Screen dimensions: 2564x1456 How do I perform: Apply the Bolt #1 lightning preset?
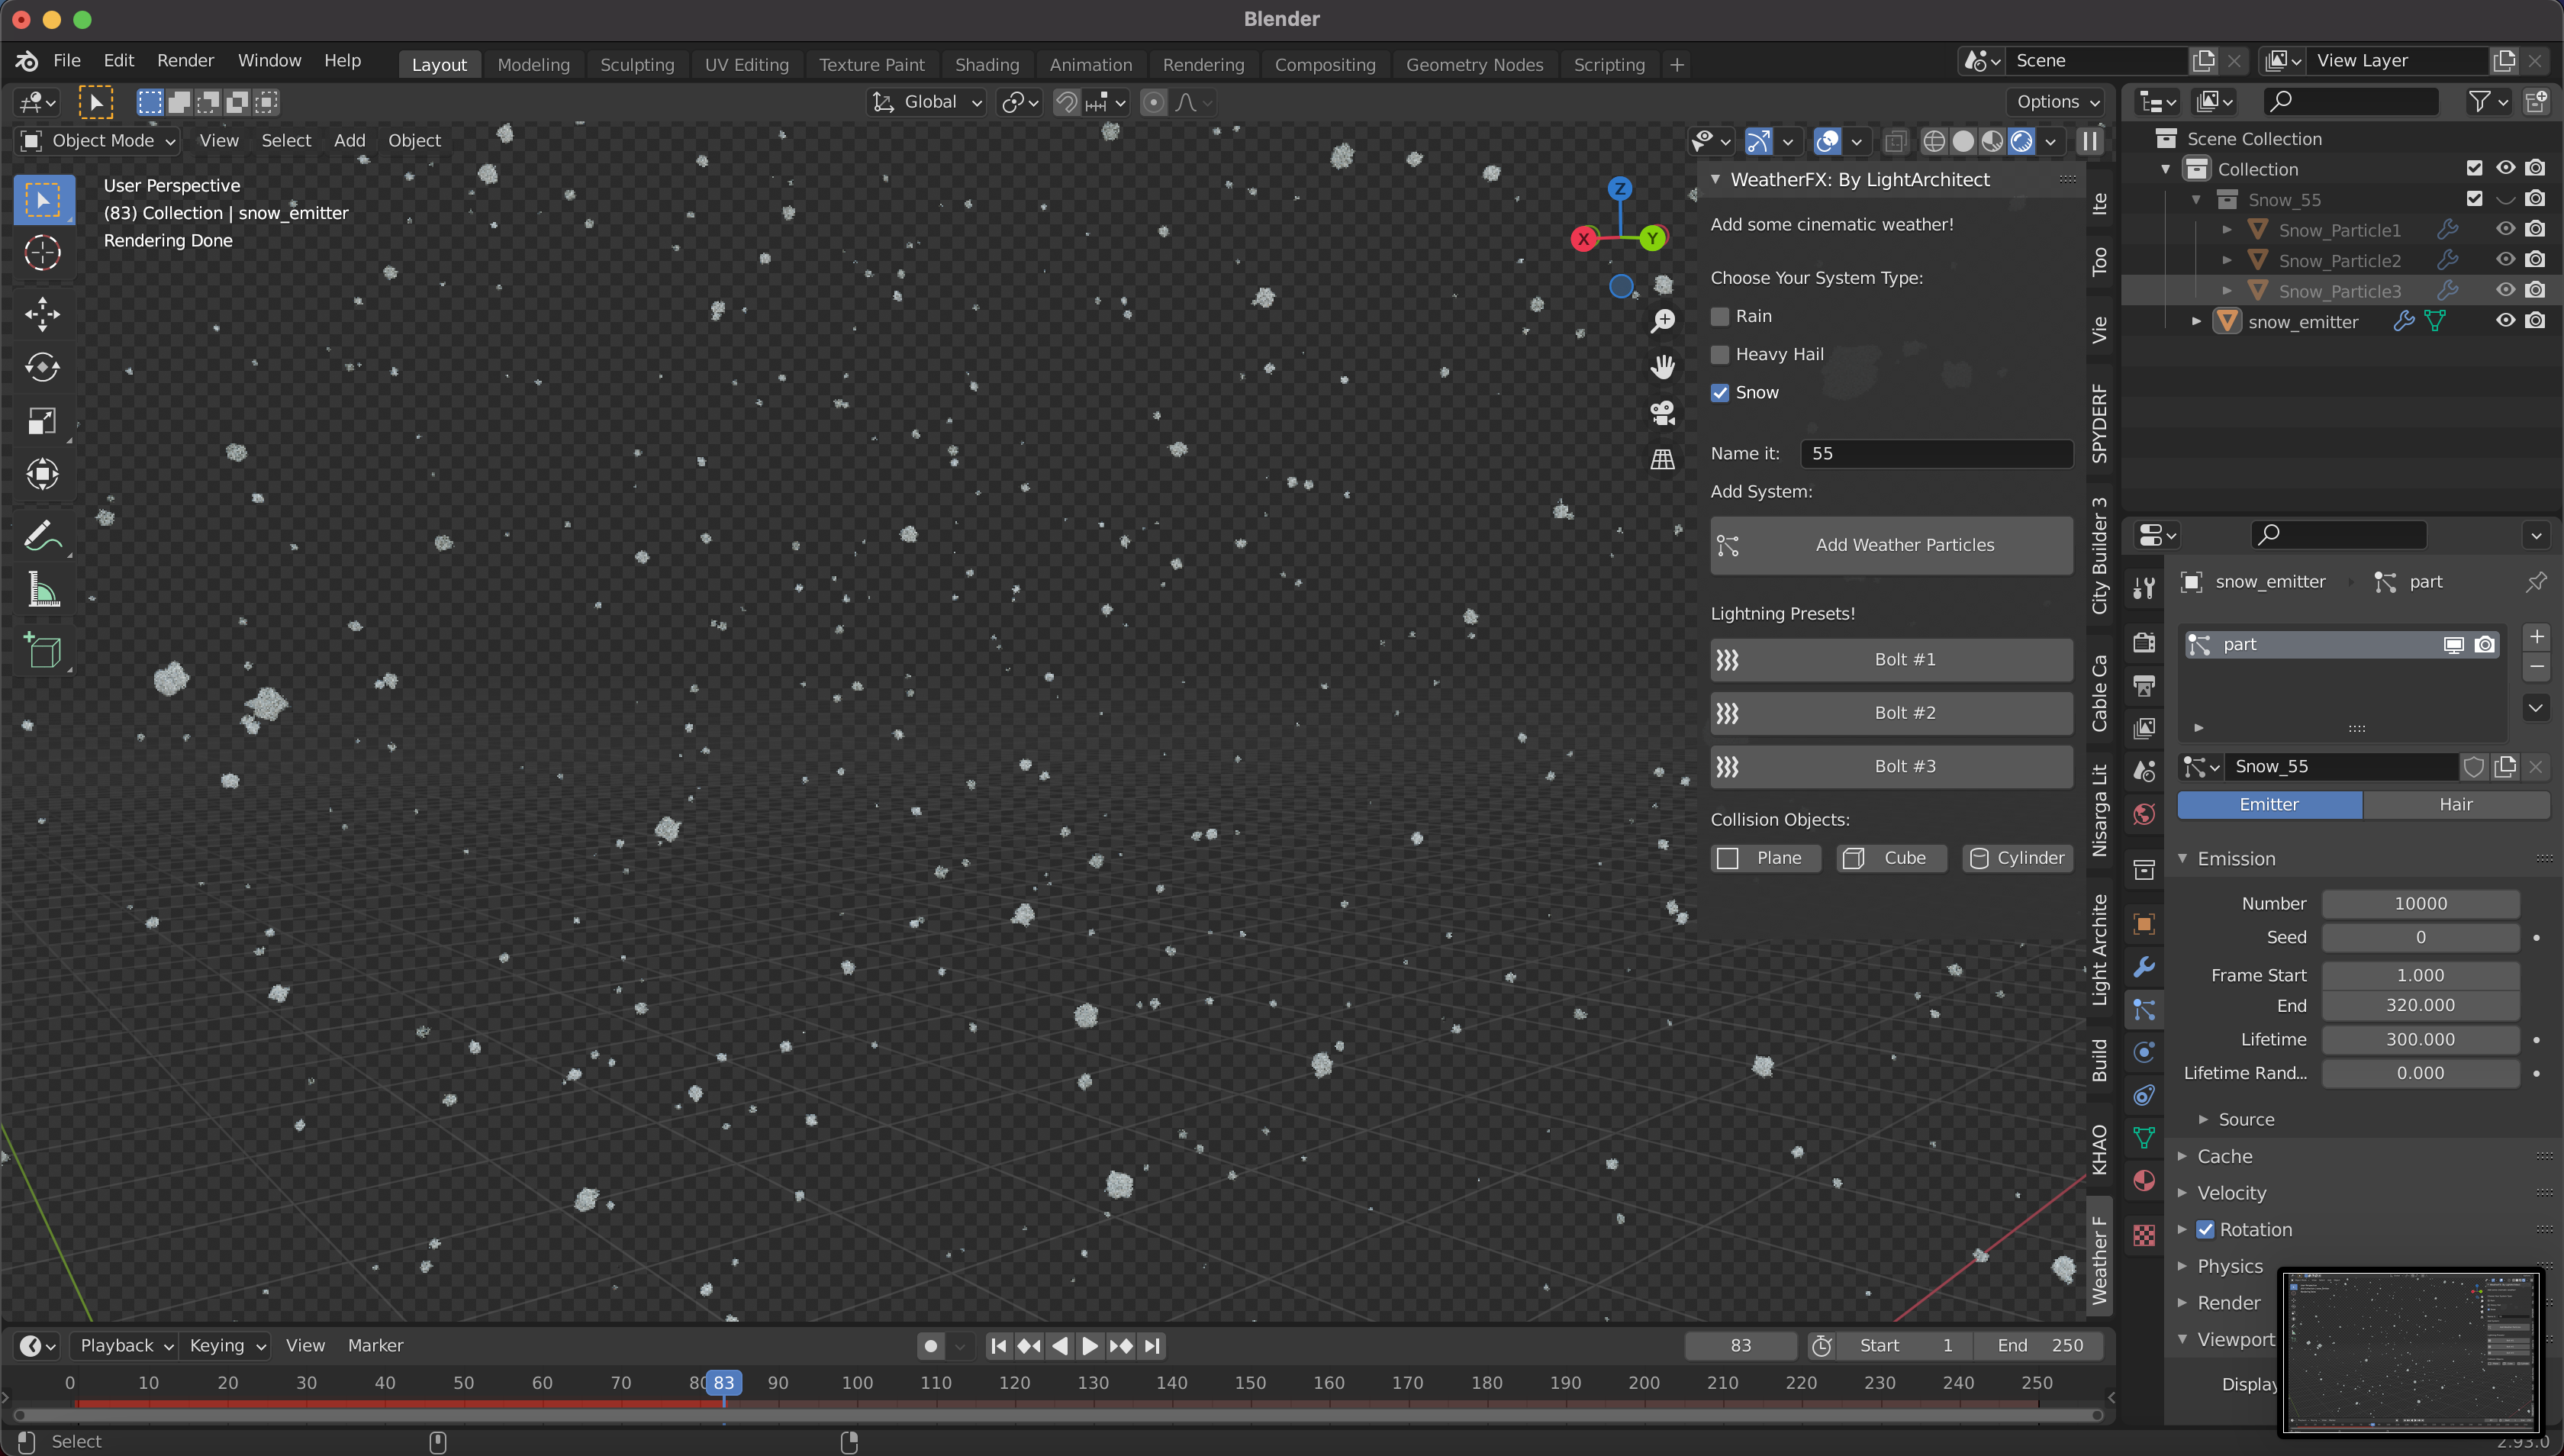click(1891, 660)
